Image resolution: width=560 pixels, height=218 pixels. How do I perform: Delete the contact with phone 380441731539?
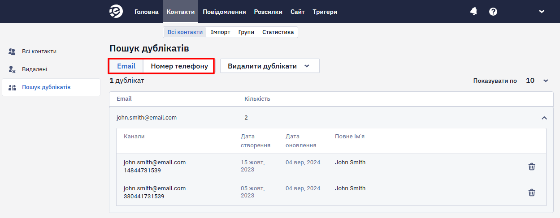(532, 192)
